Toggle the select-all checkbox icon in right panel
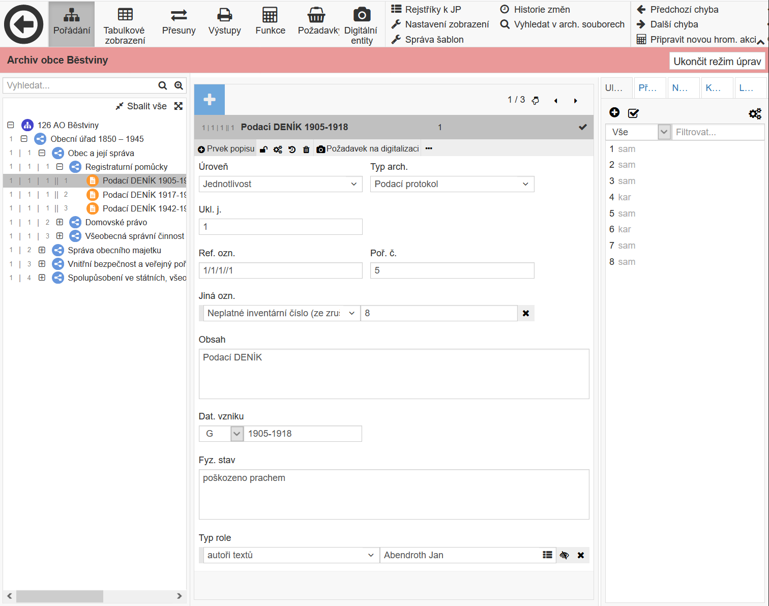The height and width of the screenshot is (606, 769). [633, 113]
